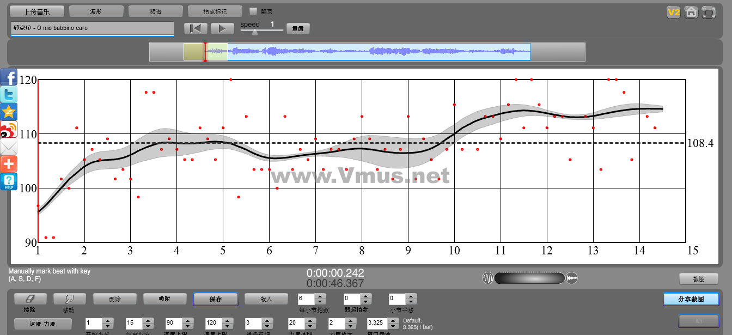Screen dimensions: 732x335
Task: Click the 保存 save button
Action: (x=215, y=299)
